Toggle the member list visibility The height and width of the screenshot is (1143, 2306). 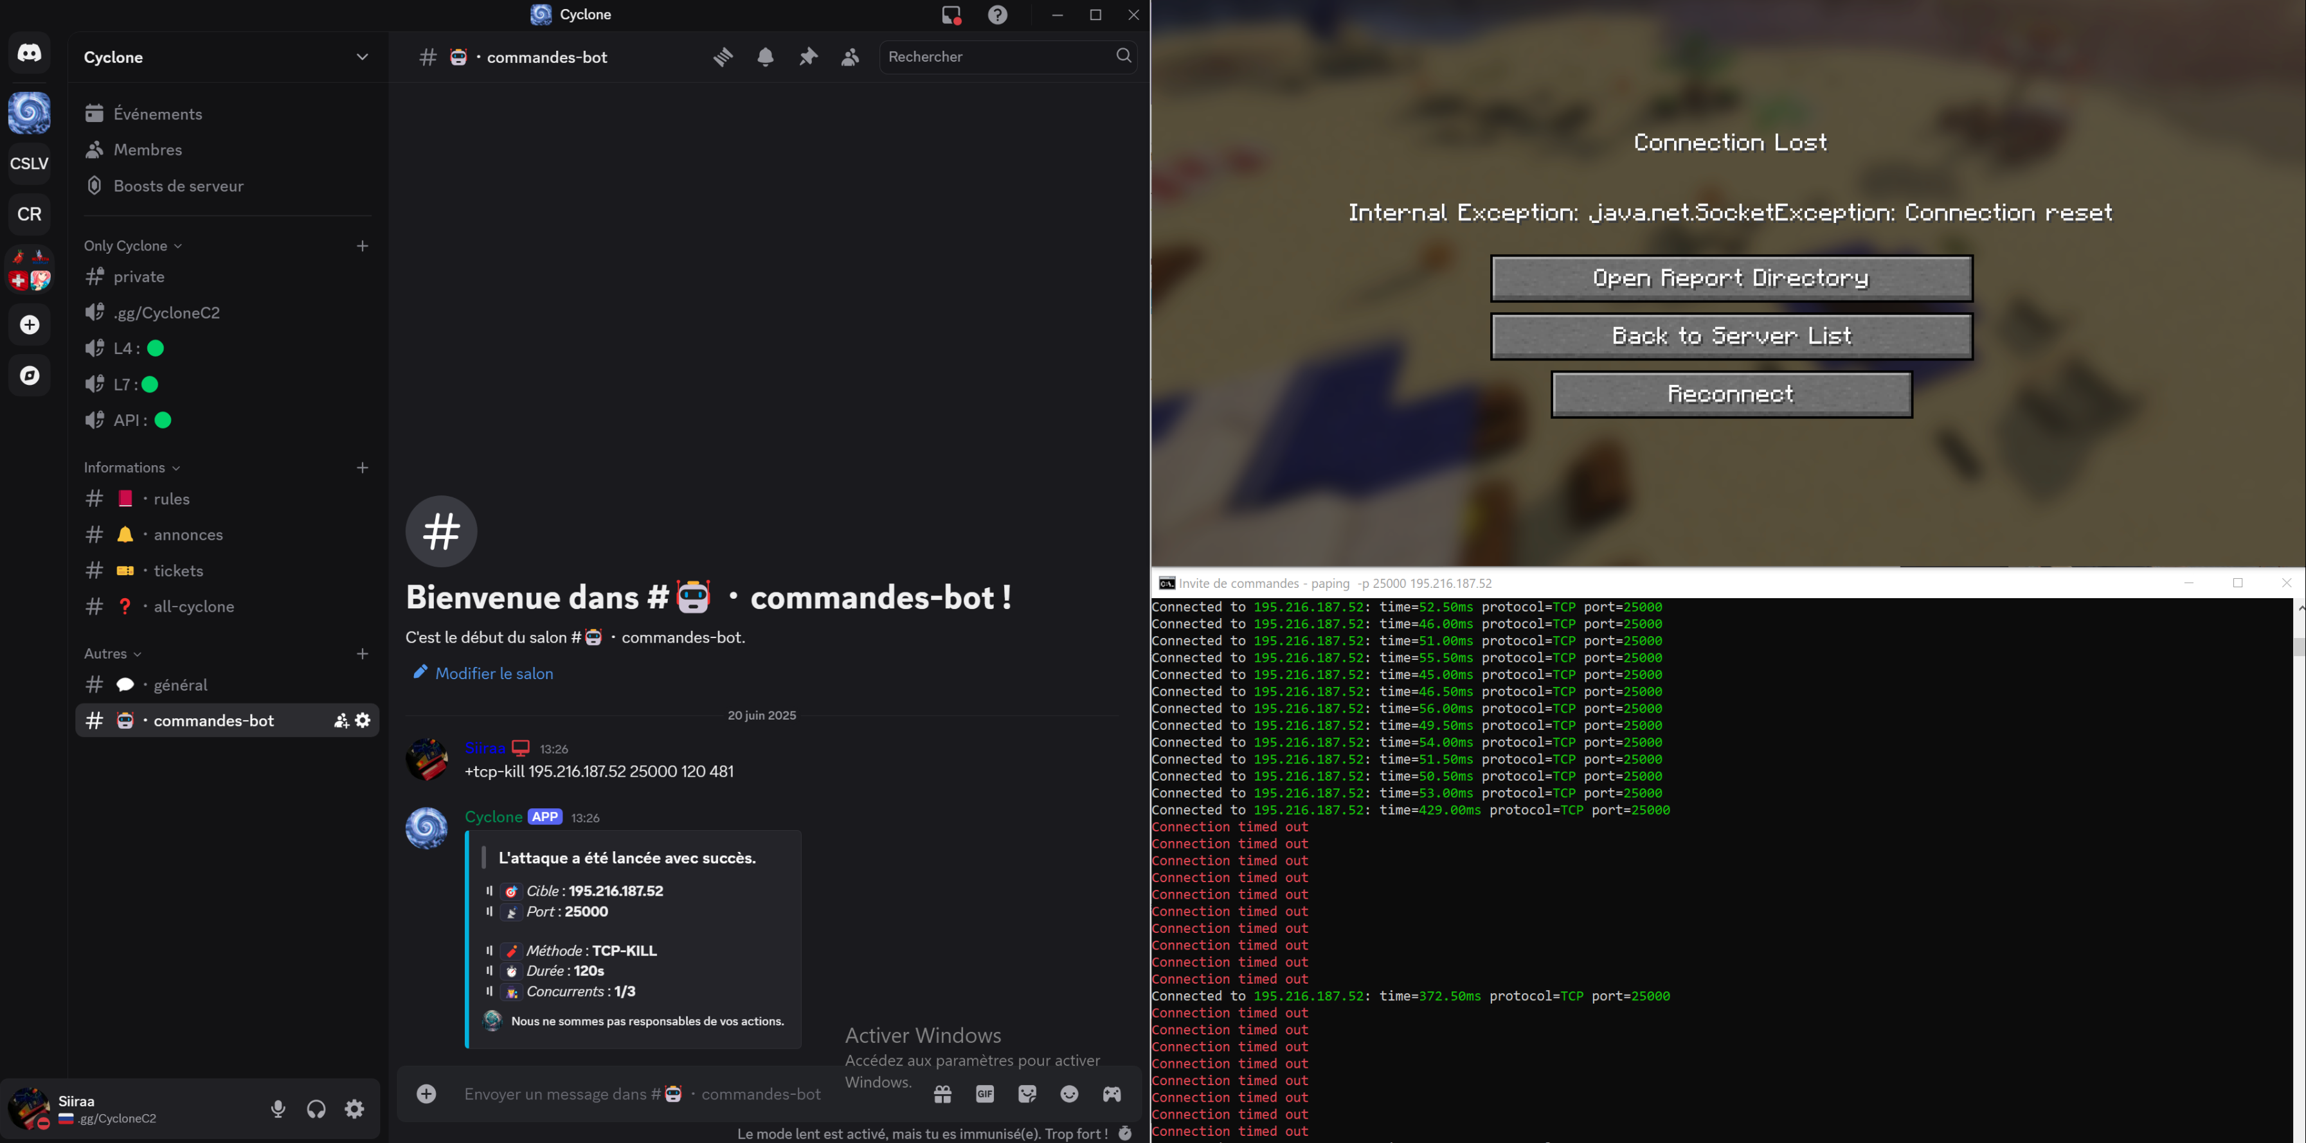(849, 57)
